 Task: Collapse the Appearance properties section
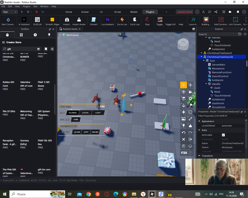coord(199,121)
